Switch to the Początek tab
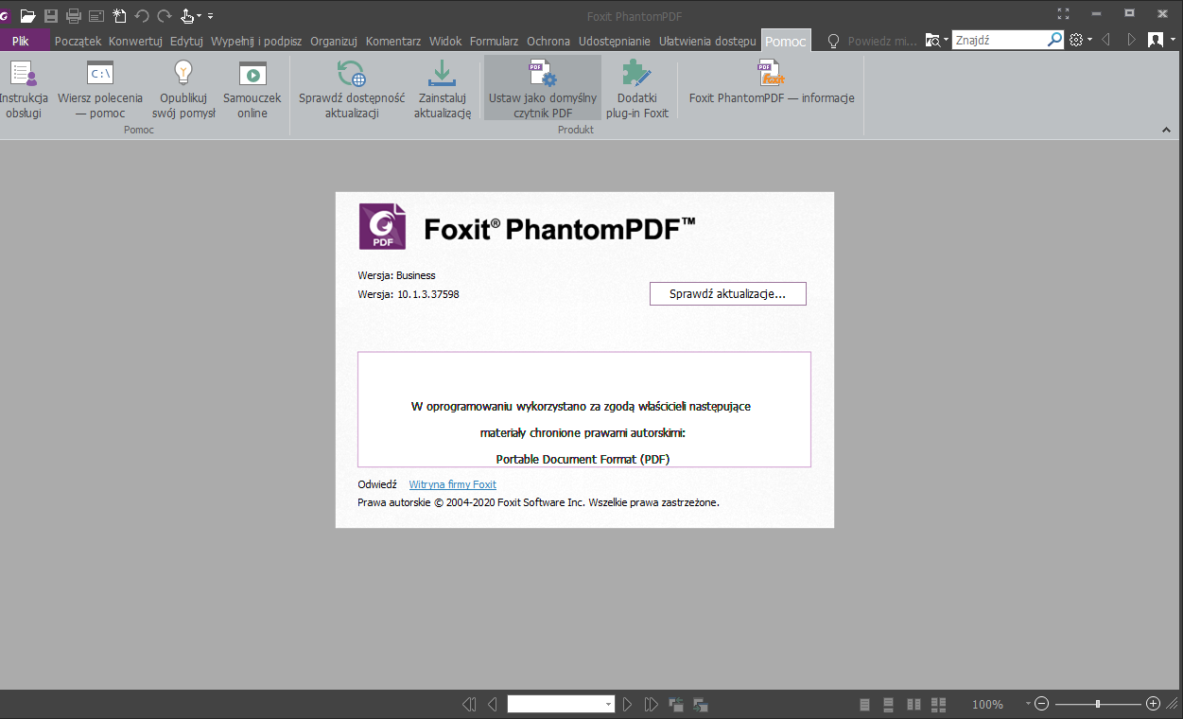 point(78,41)
